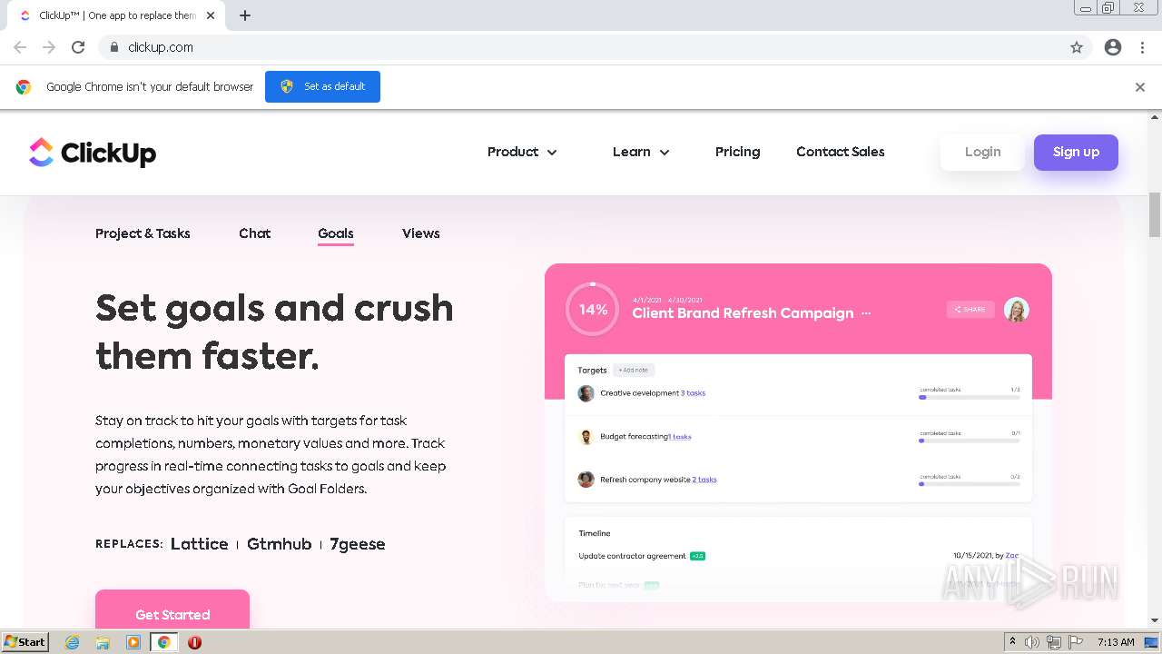The width and height of the screenshot is (1162, 654).
Task: Close the ClickUp browser tab
Action: click(211, 15)
